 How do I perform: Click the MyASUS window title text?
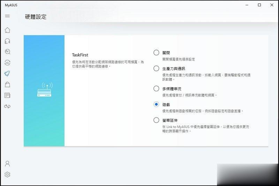(11, 5)
